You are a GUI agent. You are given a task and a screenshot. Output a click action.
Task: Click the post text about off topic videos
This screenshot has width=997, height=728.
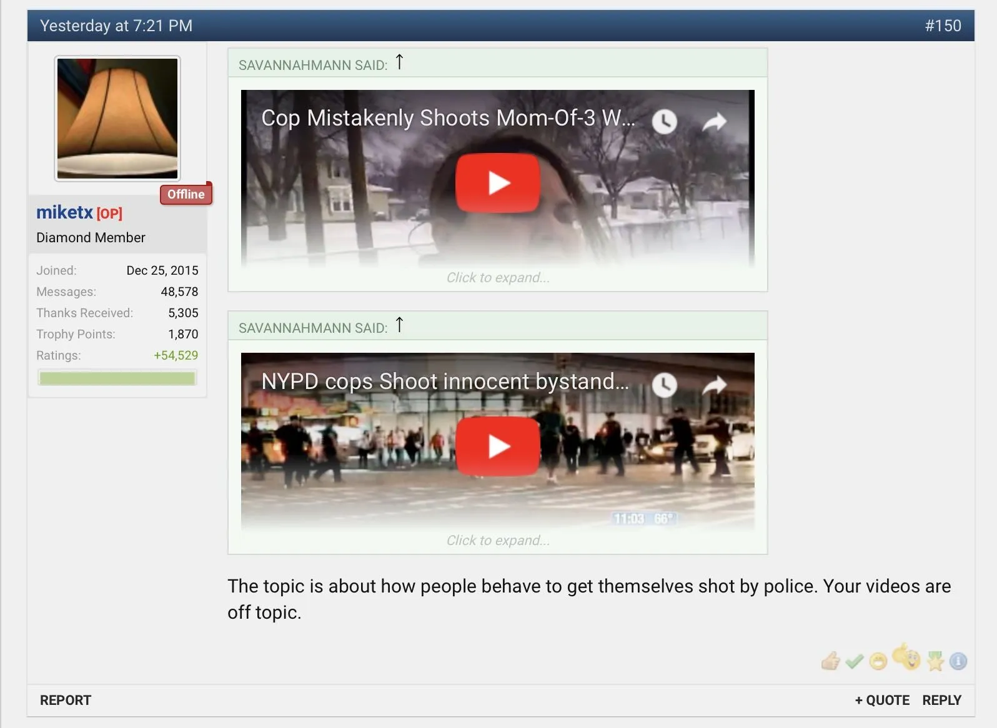(589, 599)
